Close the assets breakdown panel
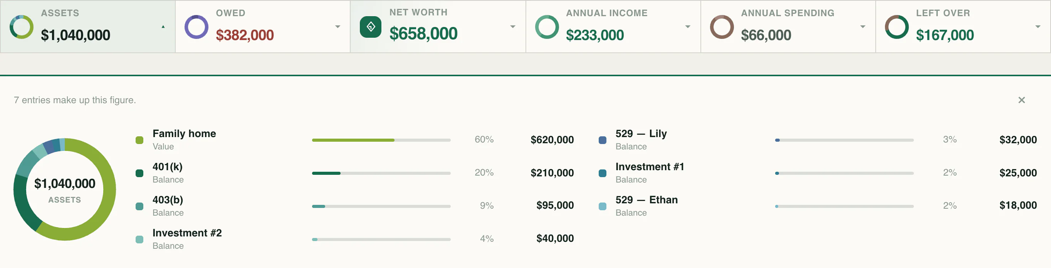Viewport: 1051px width, 268px height. [x=1022, y=100]
